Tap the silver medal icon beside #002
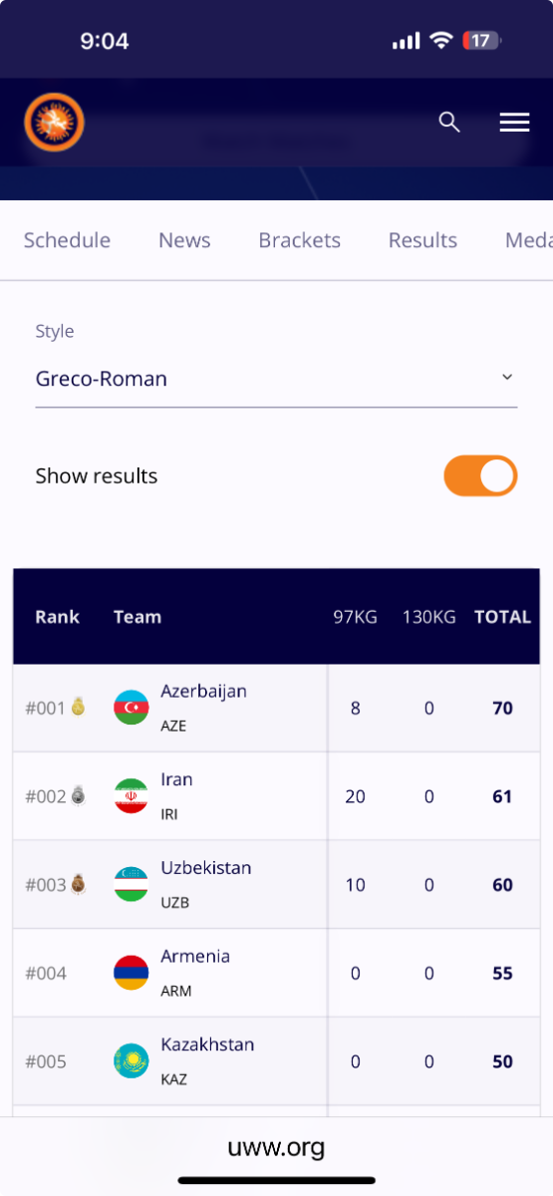 (78, 795)
